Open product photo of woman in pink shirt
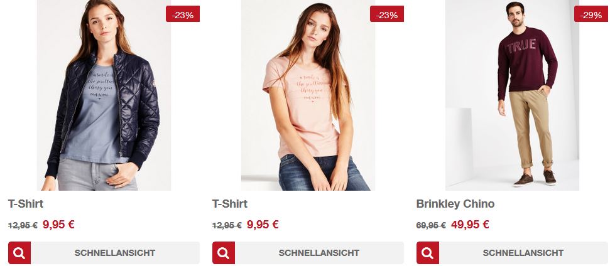The width and height of the screenshot is (610, 266). click(x=308, y=95)
